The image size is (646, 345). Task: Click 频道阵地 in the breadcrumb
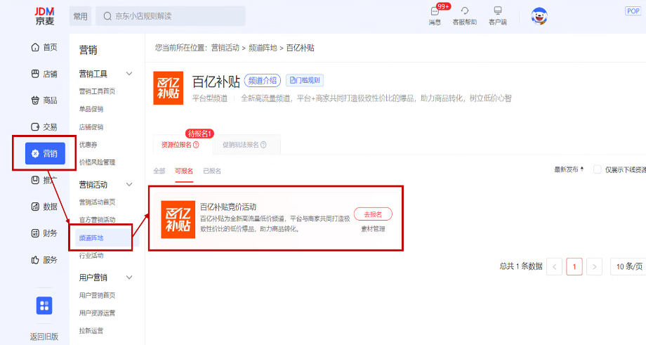click(x=263, y=48)
